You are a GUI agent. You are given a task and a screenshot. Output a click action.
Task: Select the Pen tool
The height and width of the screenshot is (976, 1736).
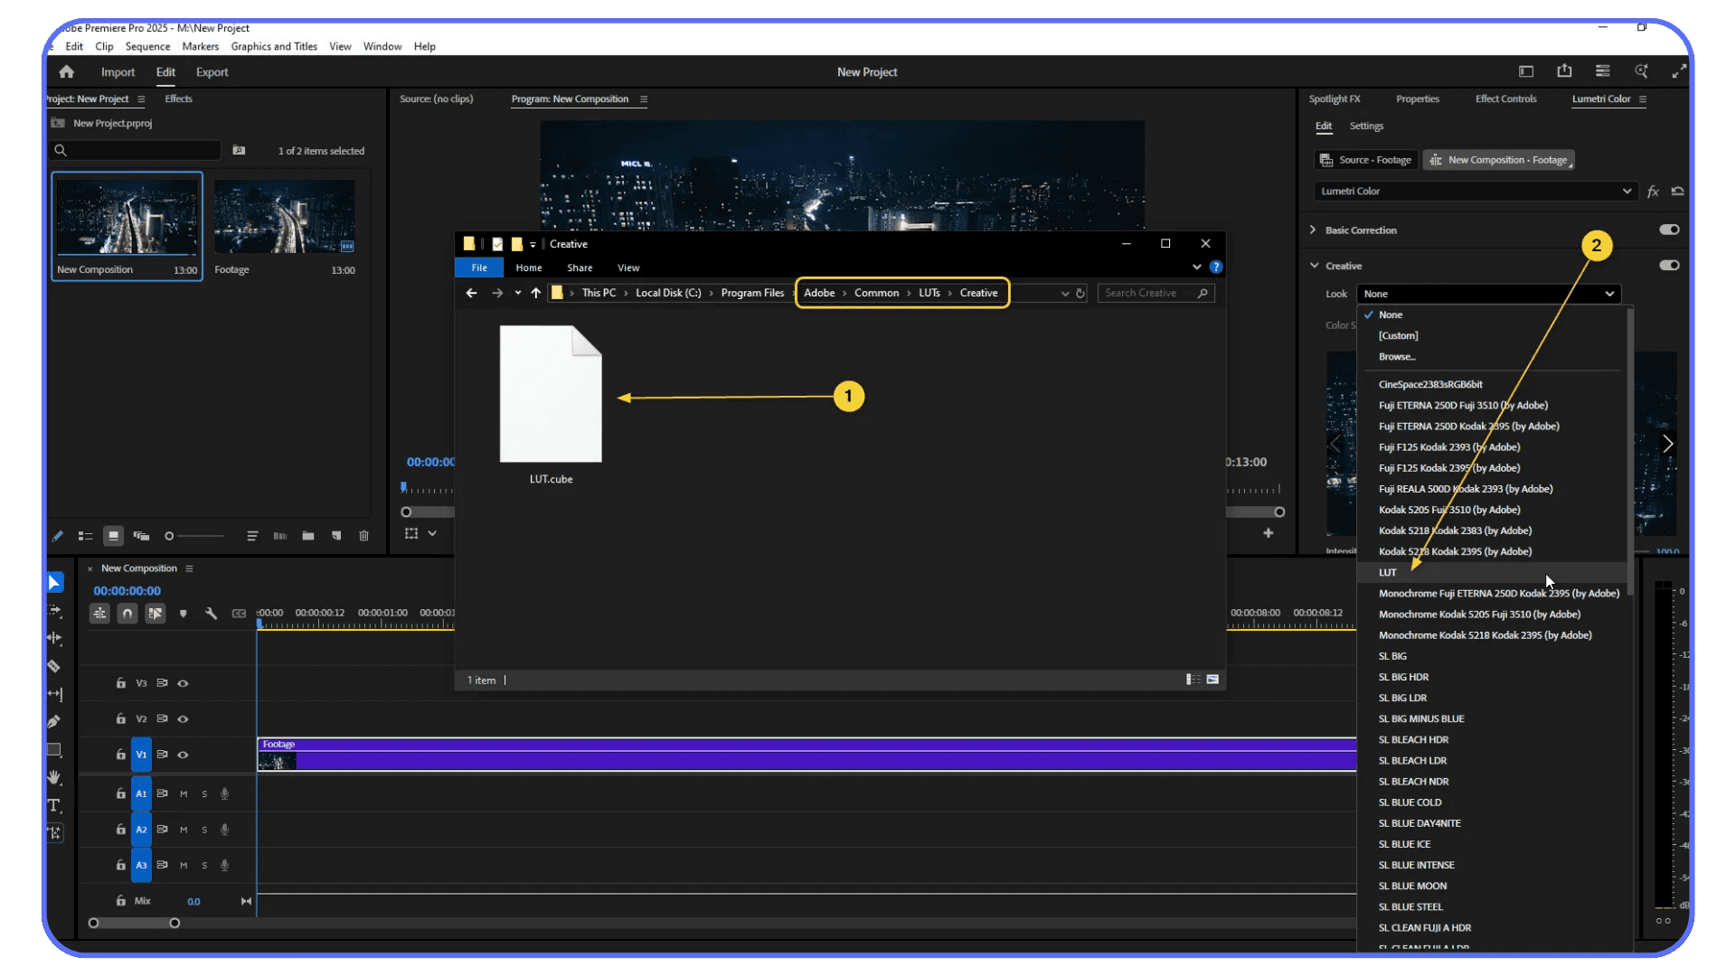pos(54,721)
